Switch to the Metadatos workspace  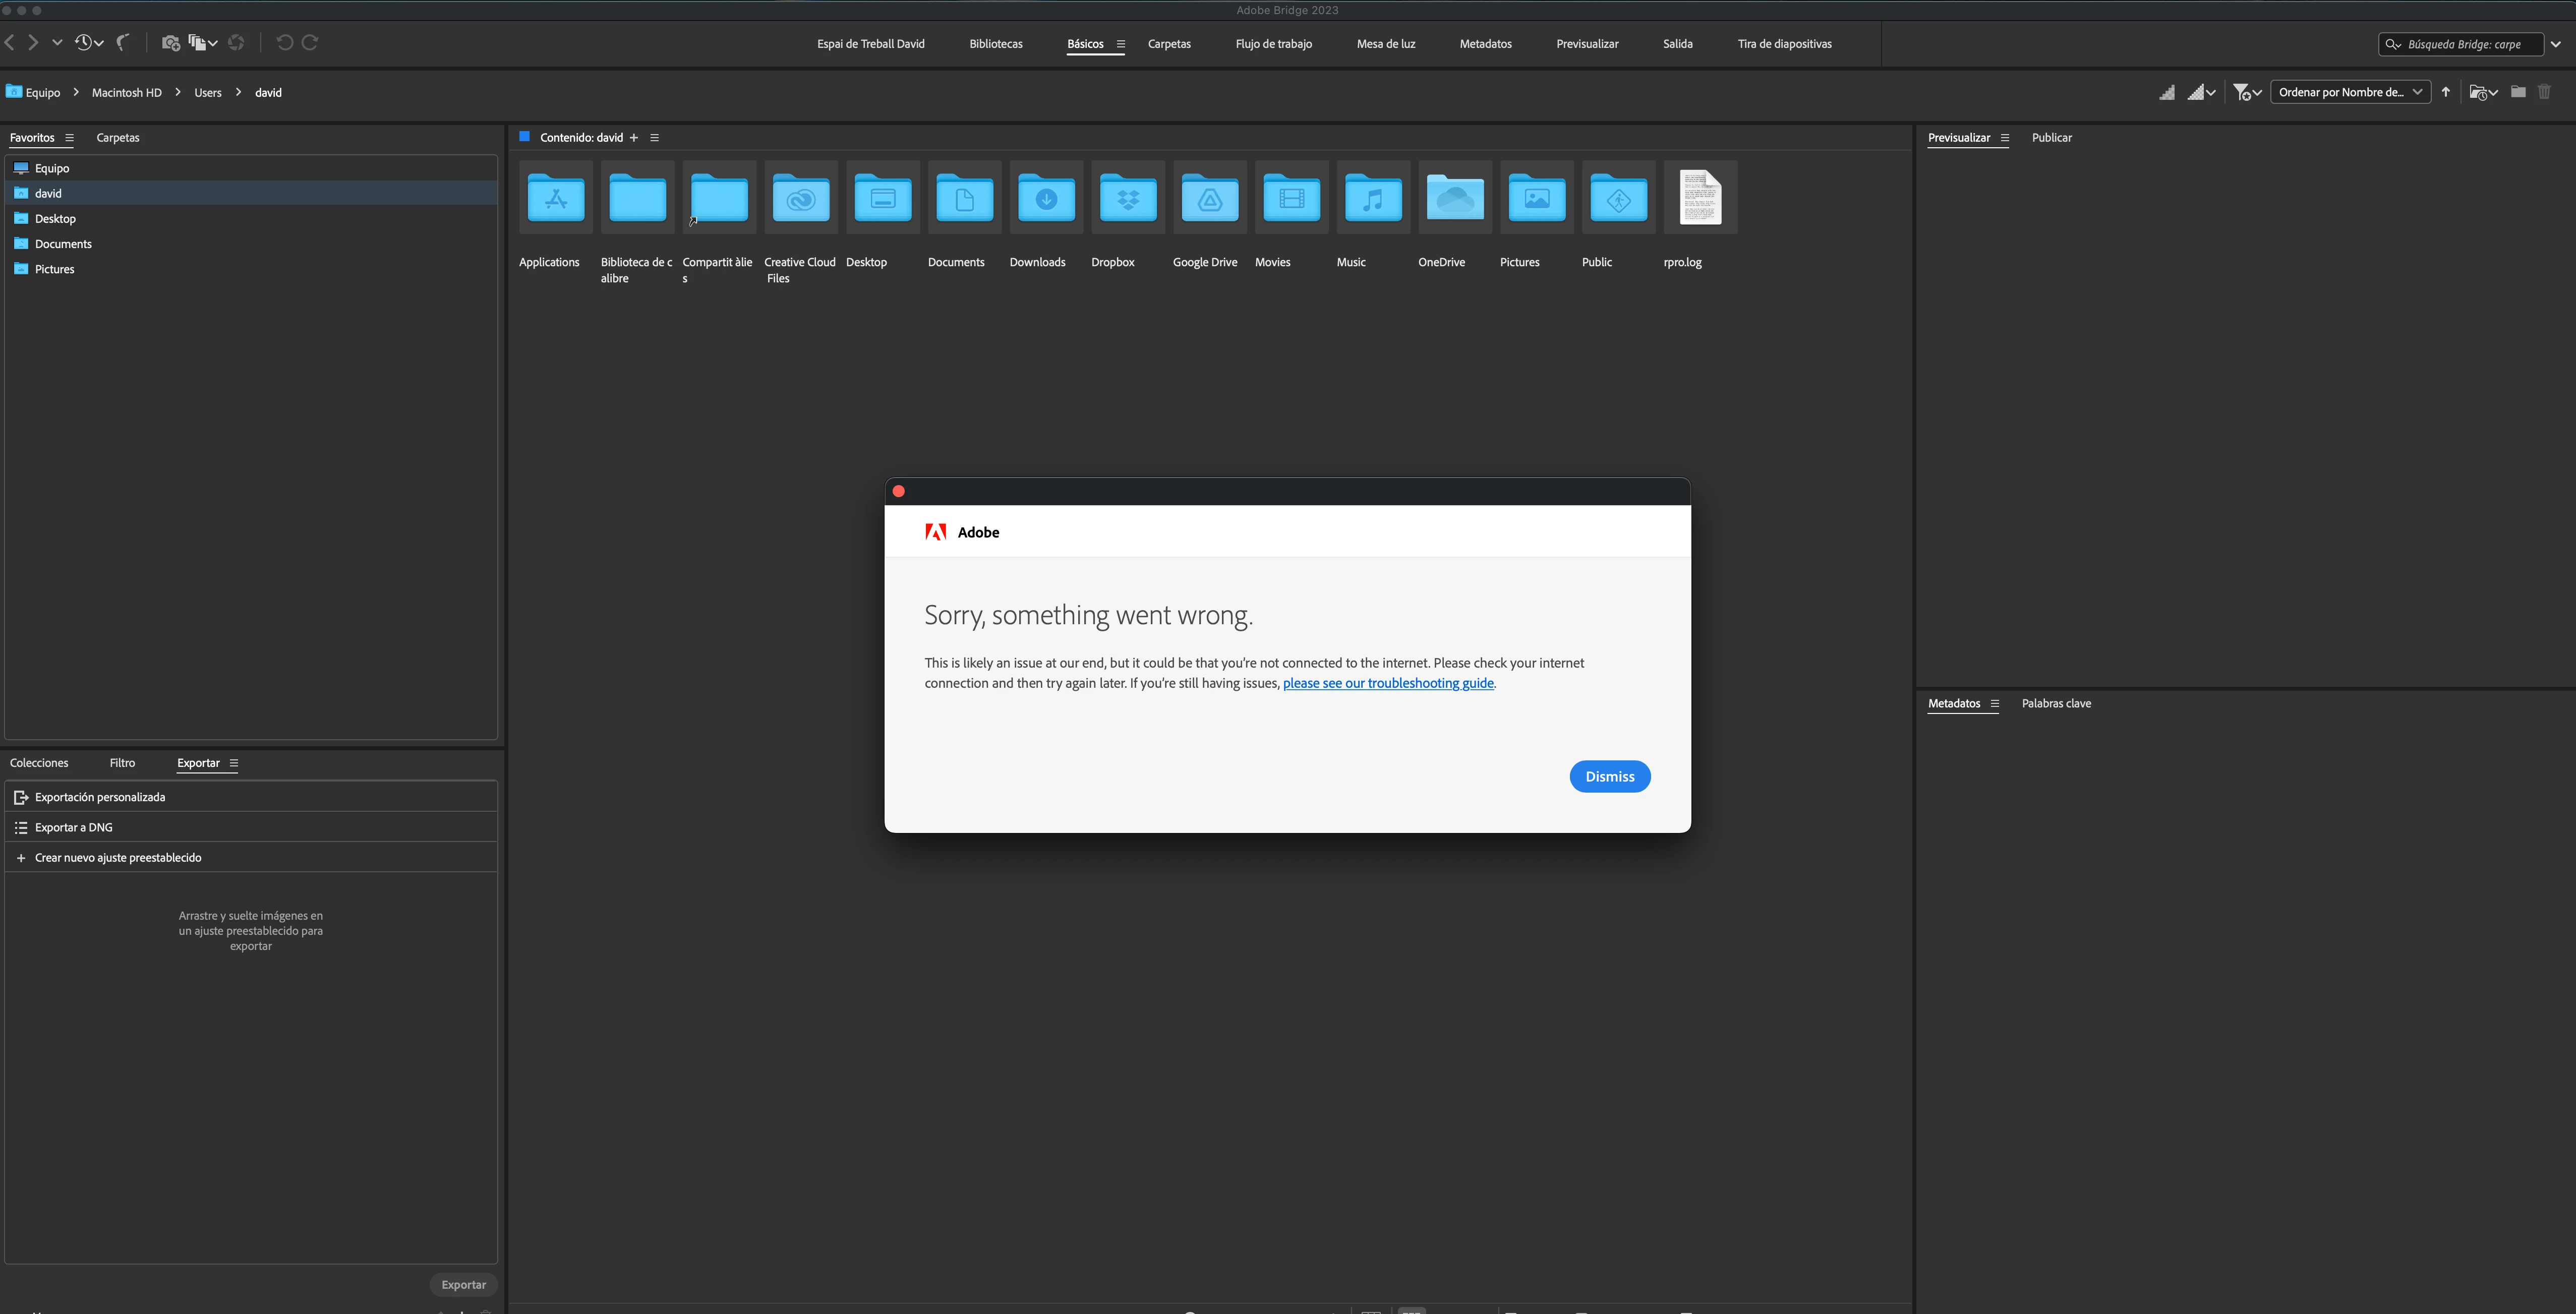(1485, 44)
